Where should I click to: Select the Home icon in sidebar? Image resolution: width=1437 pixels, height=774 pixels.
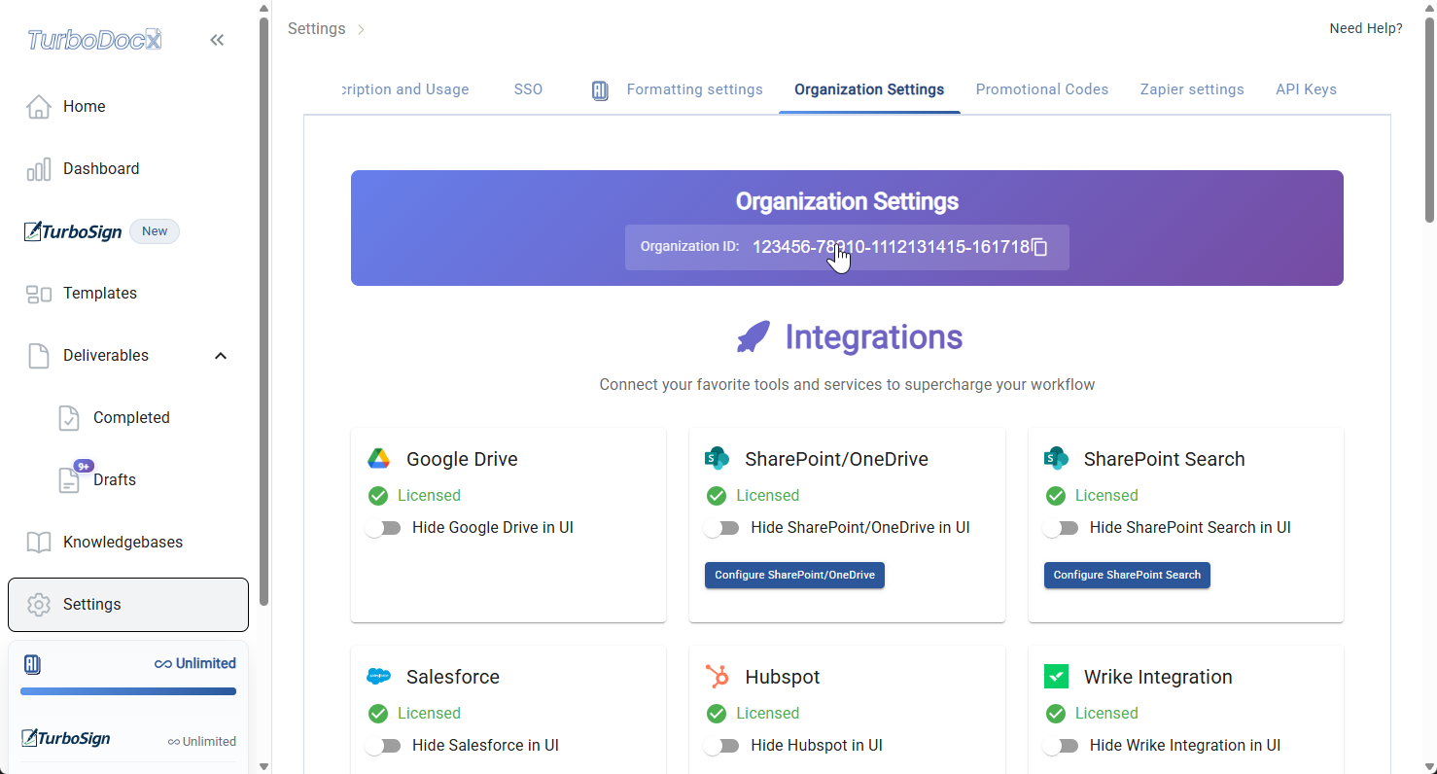click(39, 106)
